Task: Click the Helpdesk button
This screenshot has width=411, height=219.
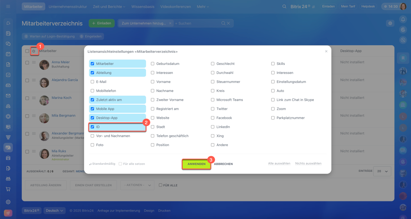Action: [x=368, y=6]
